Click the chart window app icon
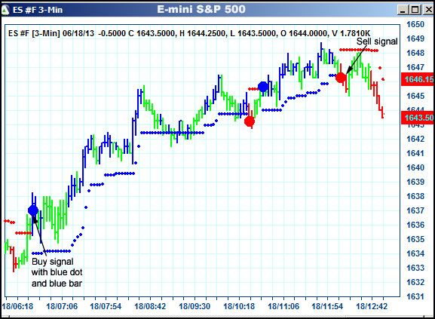The image size is (435, 319). (5, 10)
